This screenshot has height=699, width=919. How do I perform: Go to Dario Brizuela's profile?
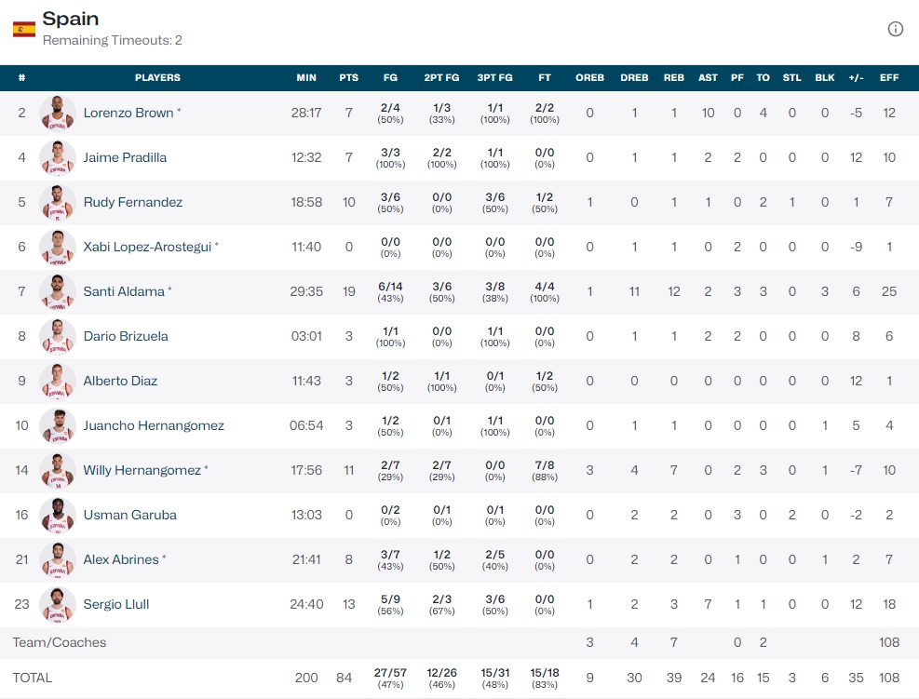126,336
